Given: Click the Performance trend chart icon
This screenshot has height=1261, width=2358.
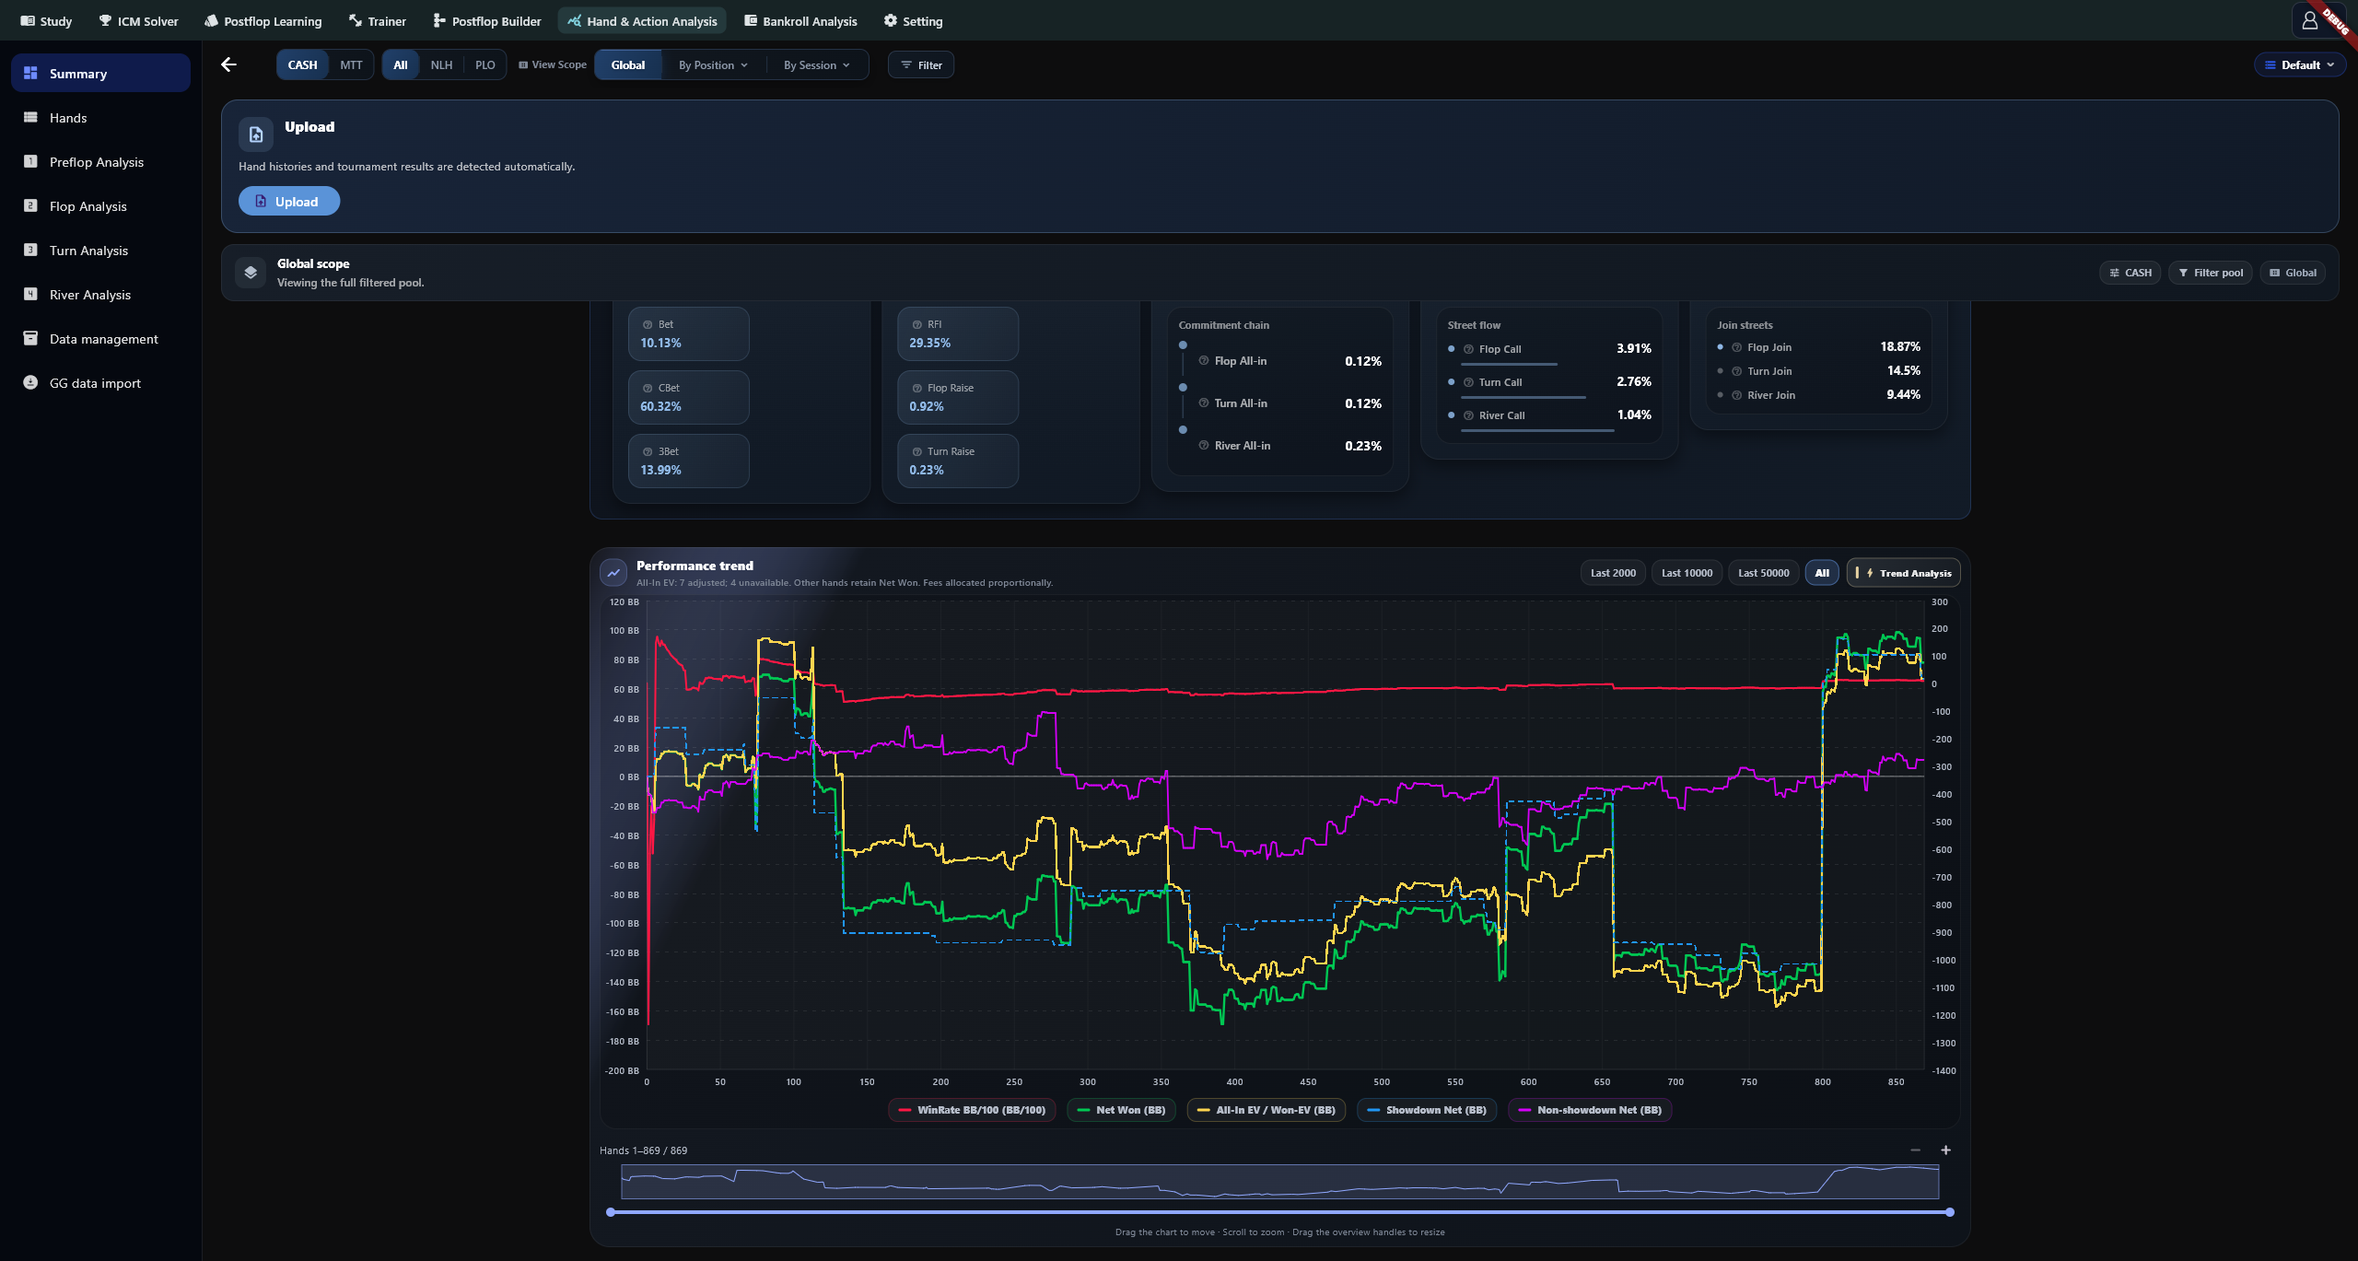Looking at the screenshot, I should coord(613,573).
